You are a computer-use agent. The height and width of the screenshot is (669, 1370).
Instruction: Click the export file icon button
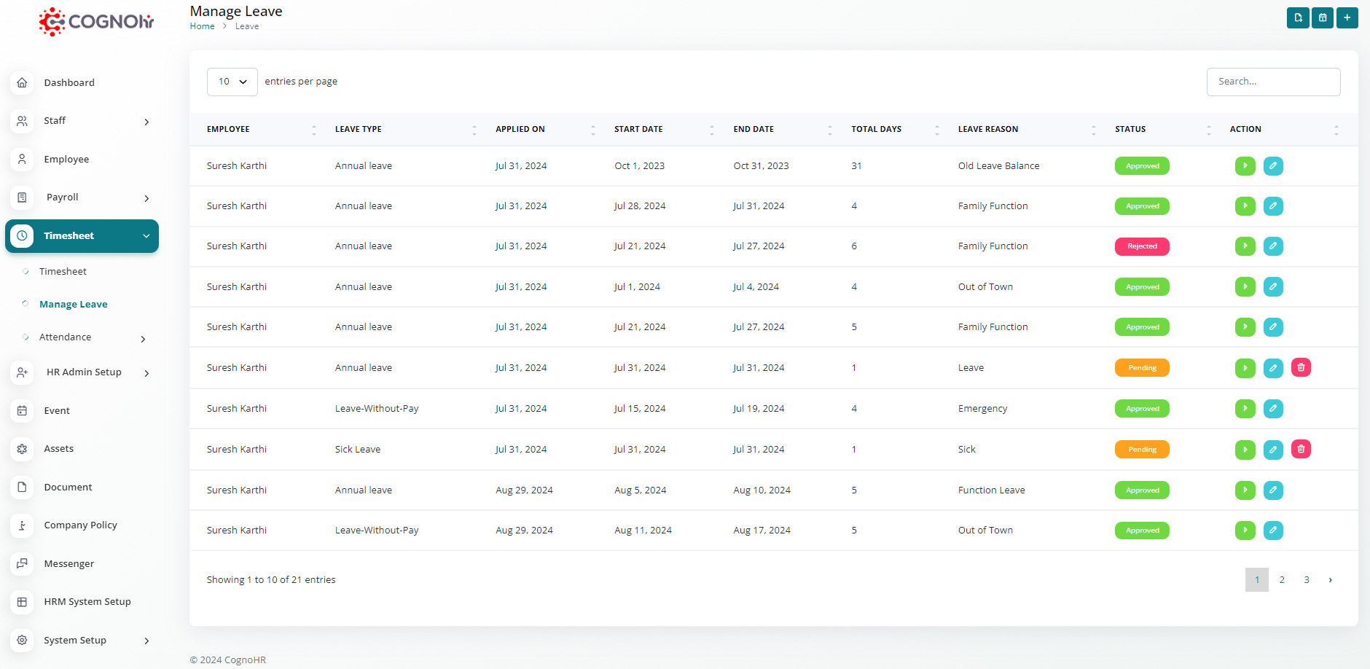coord(1297,17)
